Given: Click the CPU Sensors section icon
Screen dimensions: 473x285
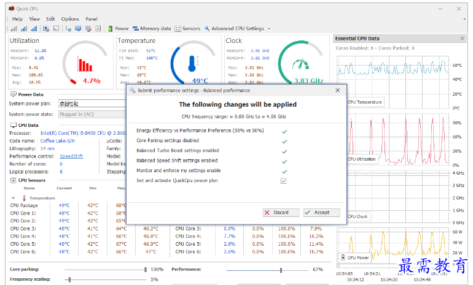Looking at the screenshot, I should point(14,180).
